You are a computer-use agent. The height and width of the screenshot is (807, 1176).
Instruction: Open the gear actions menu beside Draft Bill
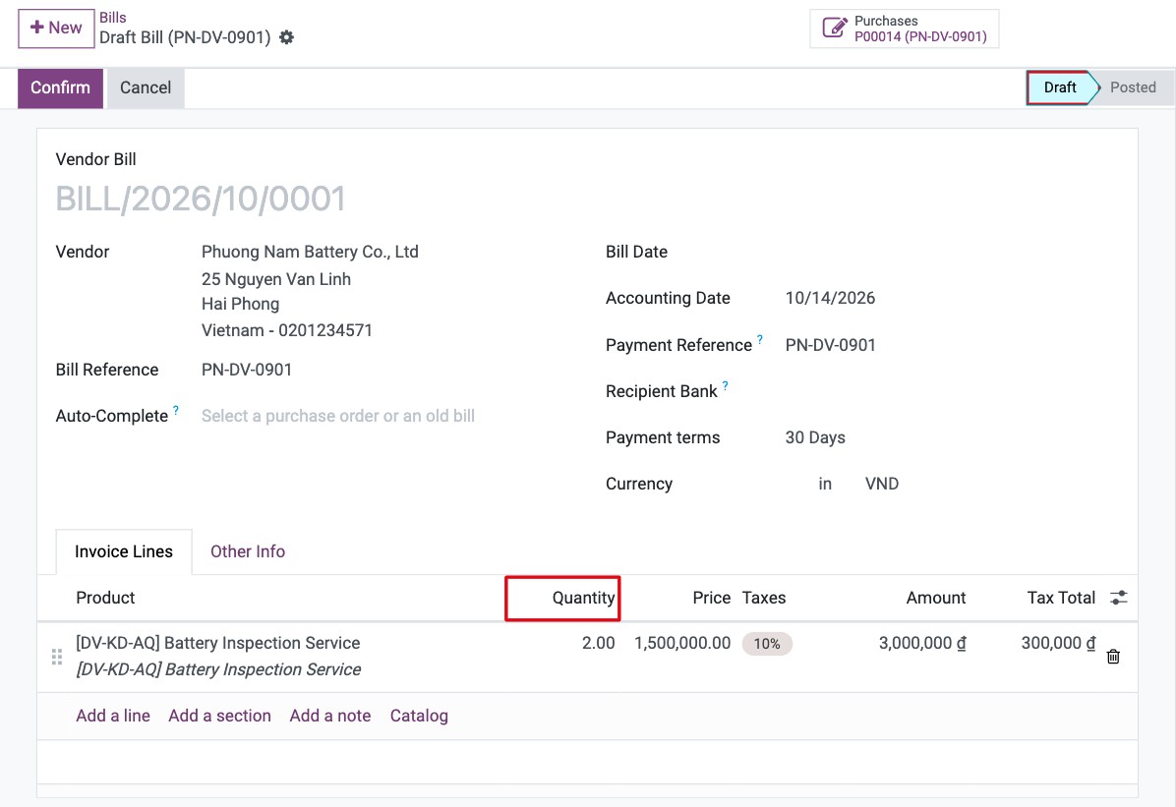286,37
